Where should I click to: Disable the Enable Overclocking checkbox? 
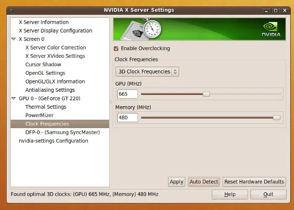116,48
